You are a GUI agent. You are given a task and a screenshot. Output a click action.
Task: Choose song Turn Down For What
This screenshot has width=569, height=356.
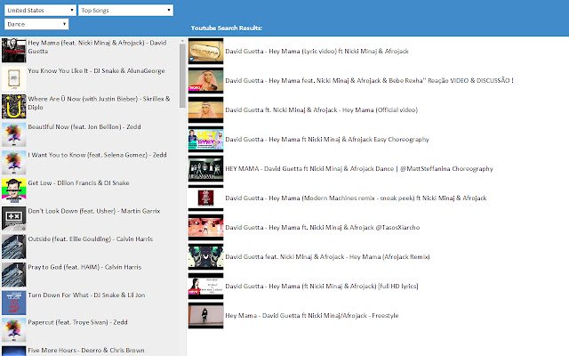86,295
